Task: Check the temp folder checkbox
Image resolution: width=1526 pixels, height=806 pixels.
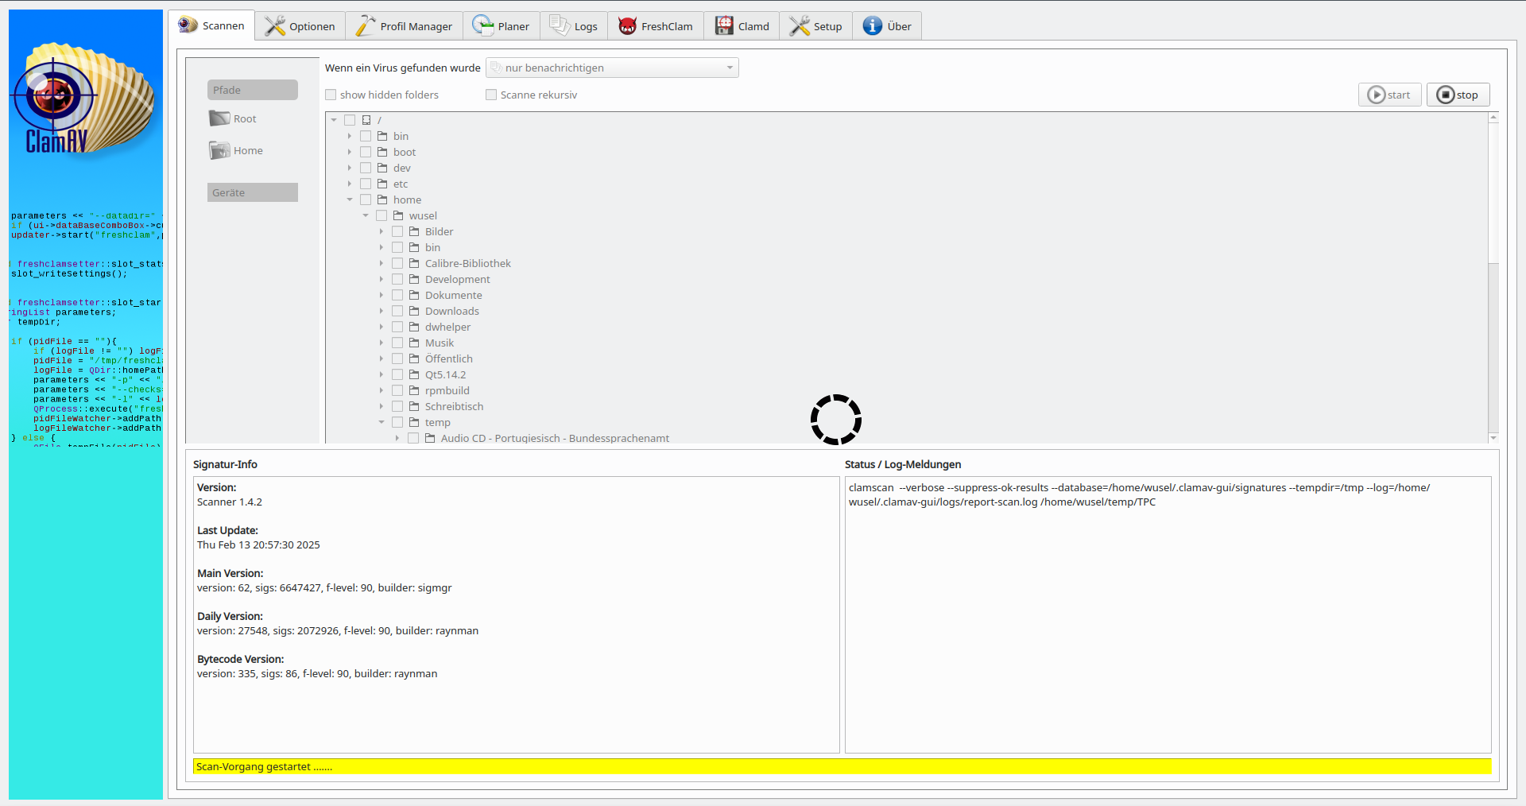Action: 397,422
